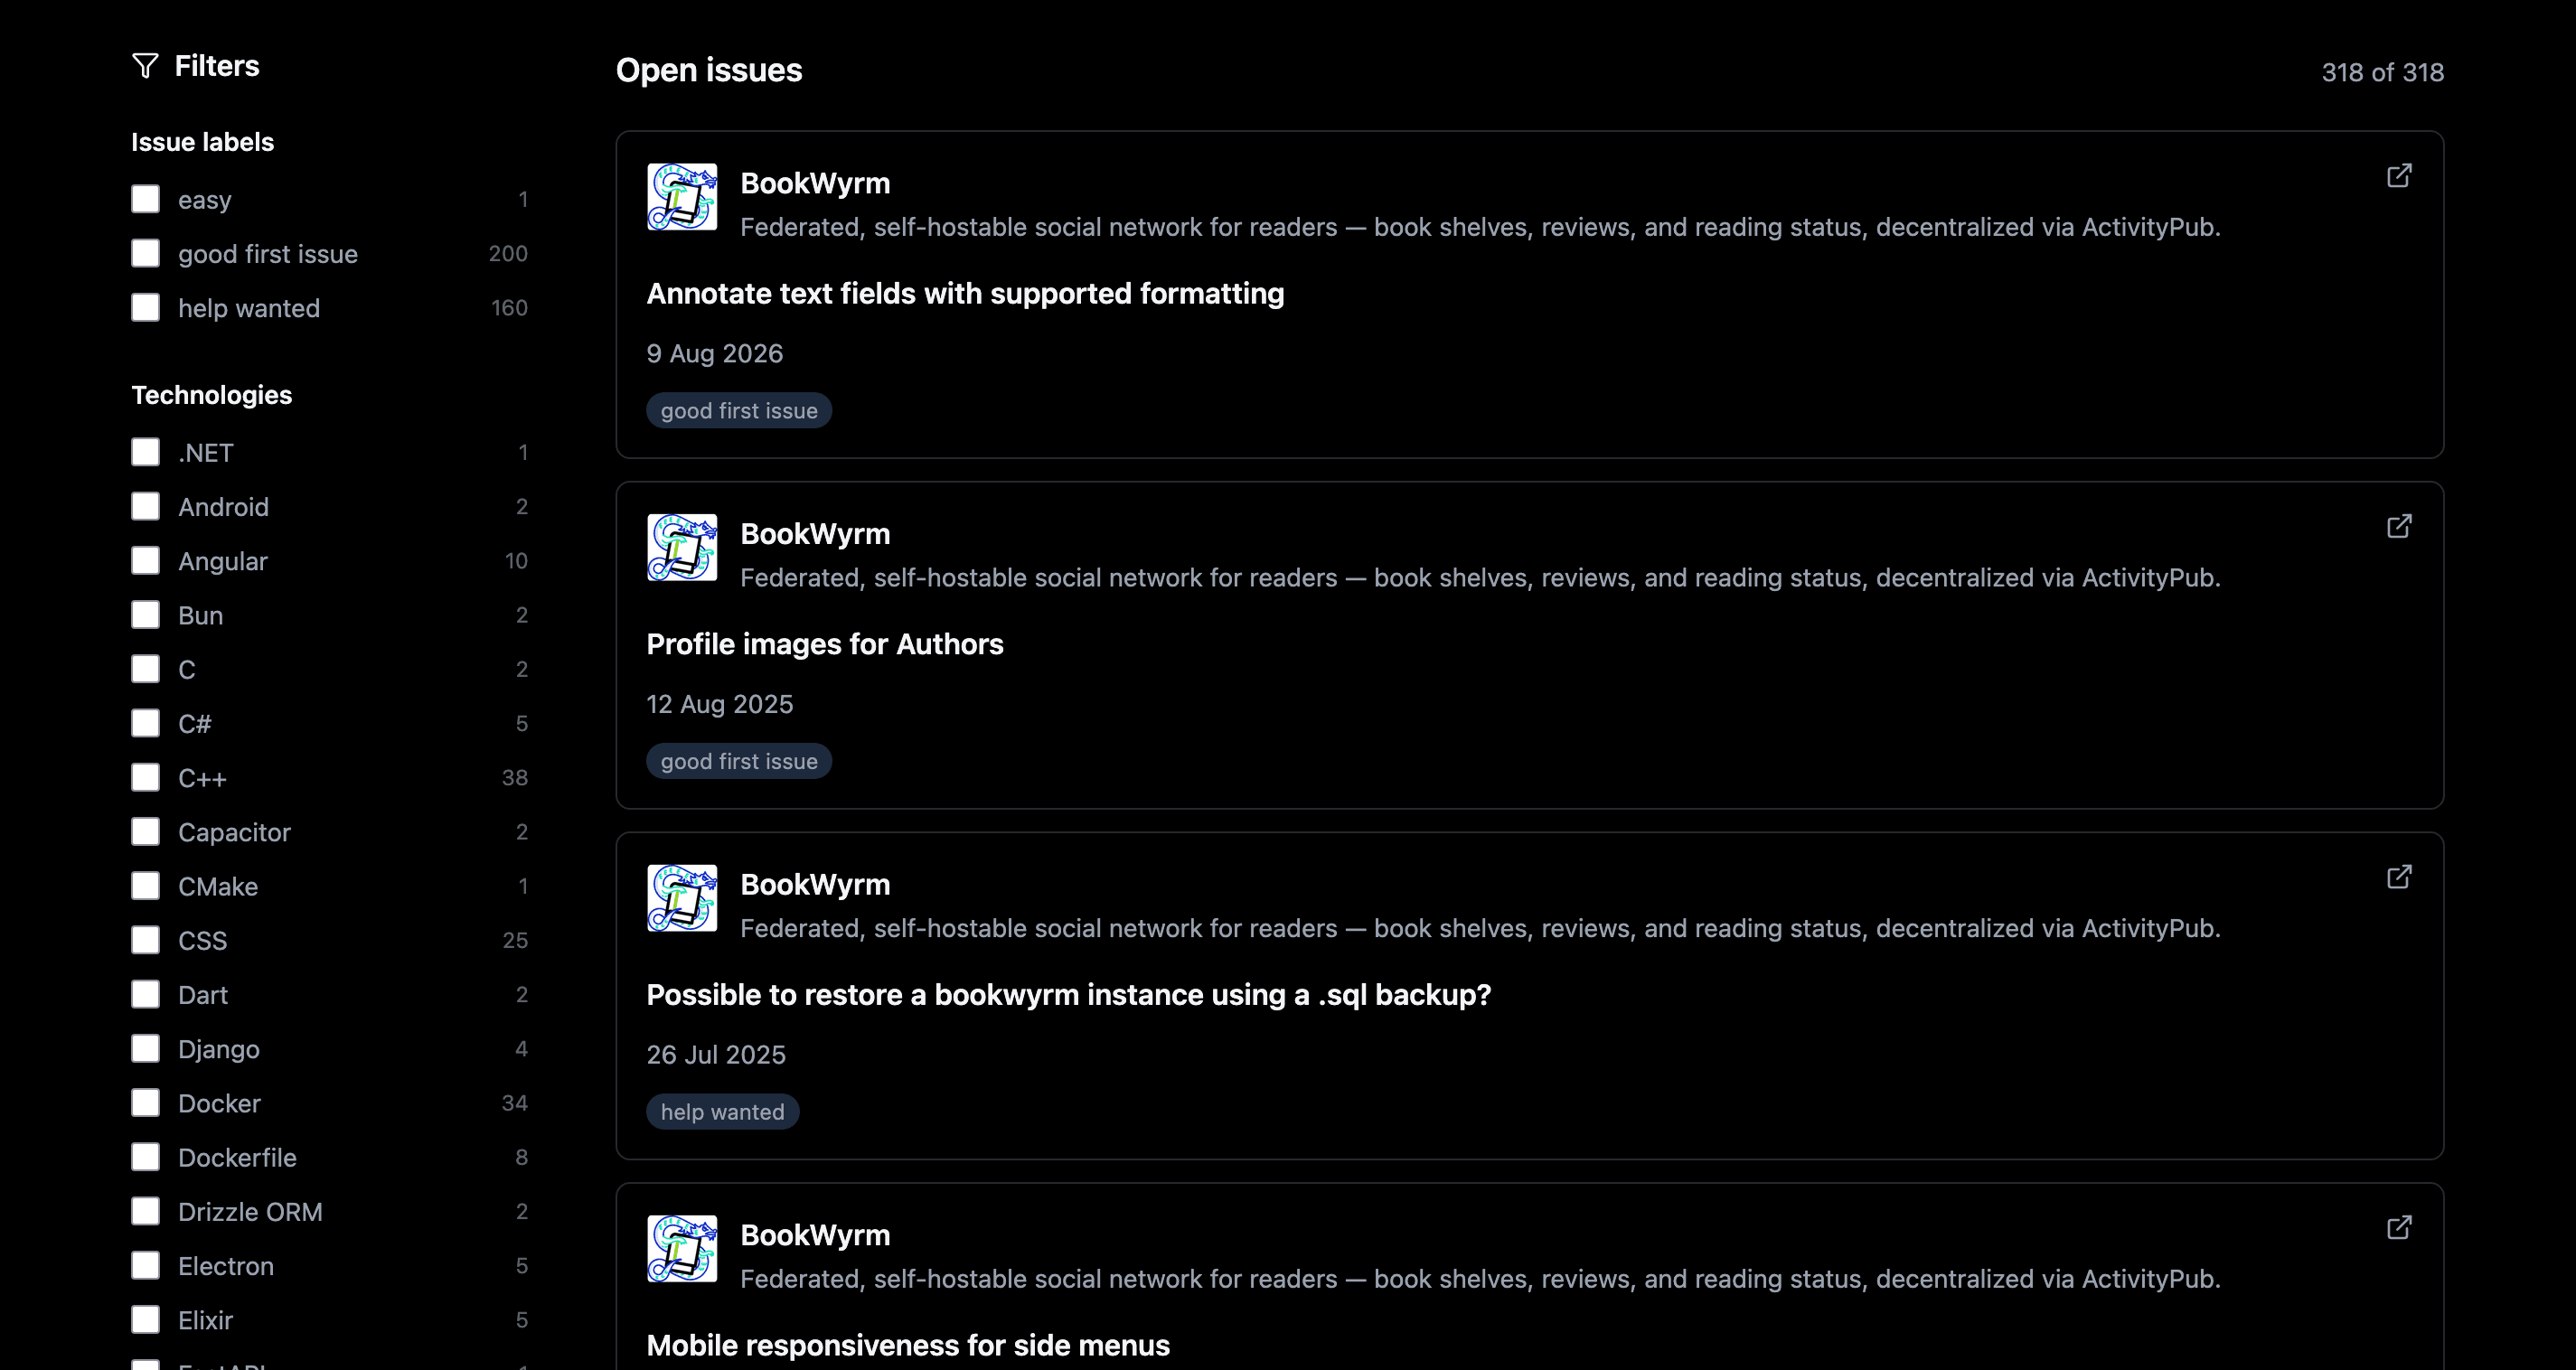The height and width of the screenshot is (1370, 2576).
Task: Open external link for .sql backup issue
Action: 2399,877
